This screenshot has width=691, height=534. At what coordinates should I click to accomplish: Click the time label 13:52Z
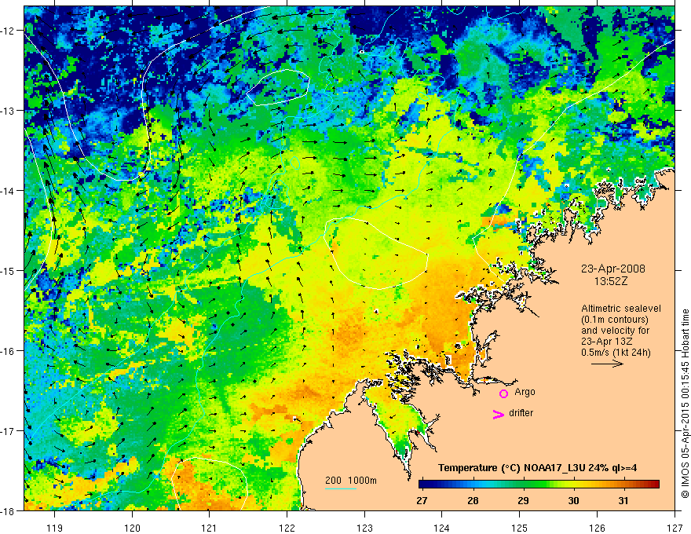pyautogui.click(x=610, y=281)
